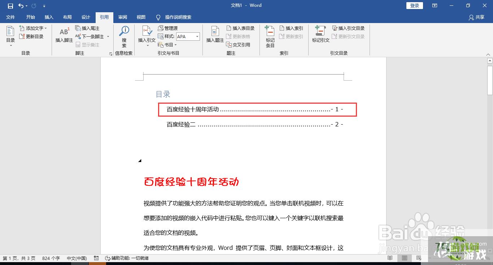The height and width of the screenshot is (265, 493).
Task: Click the Save icon in quick access toolbar
Action: [x=10, y=6]
